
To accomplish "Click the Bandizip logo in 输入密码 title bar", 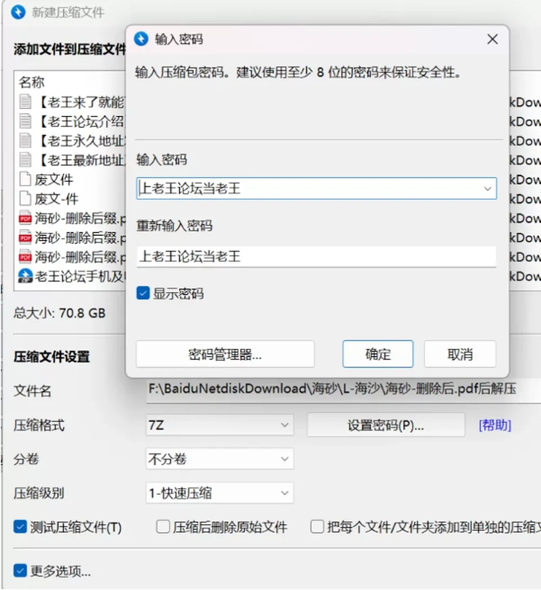I will tap(141, 39).
